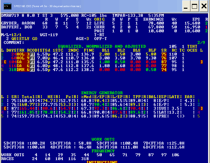Screen dimensions: 210x163
Task: Click the LAT running style label
Action: coord(163,112)
